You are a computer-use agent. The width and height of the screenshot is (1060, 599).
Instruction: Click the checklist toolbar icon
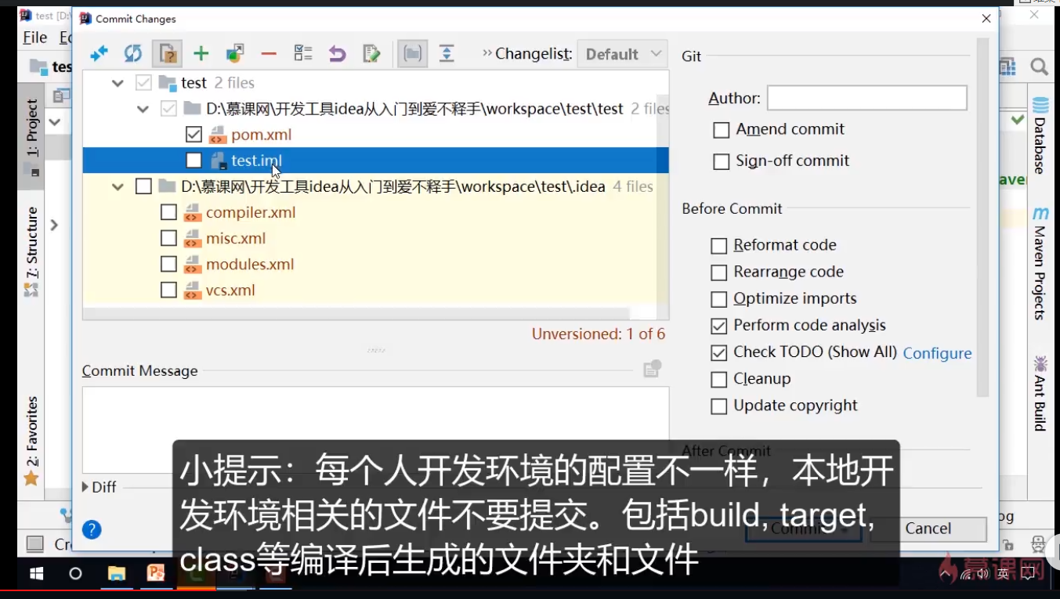pyautogui.click(x=303, y=53)
